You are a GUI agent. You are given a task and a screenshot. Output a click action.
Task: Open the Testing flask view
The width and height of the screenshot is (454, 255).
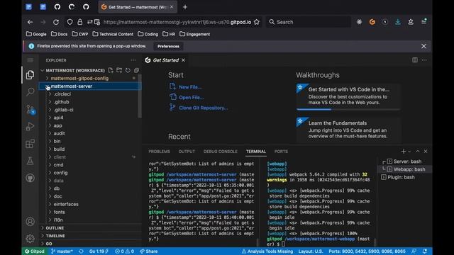tap(30, 161)
